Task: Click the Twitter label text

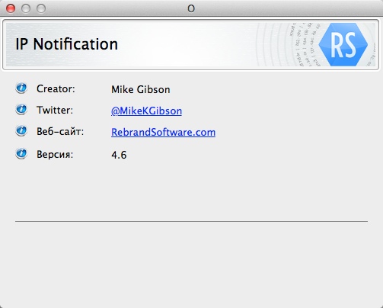Action: [x=55, y=110]
